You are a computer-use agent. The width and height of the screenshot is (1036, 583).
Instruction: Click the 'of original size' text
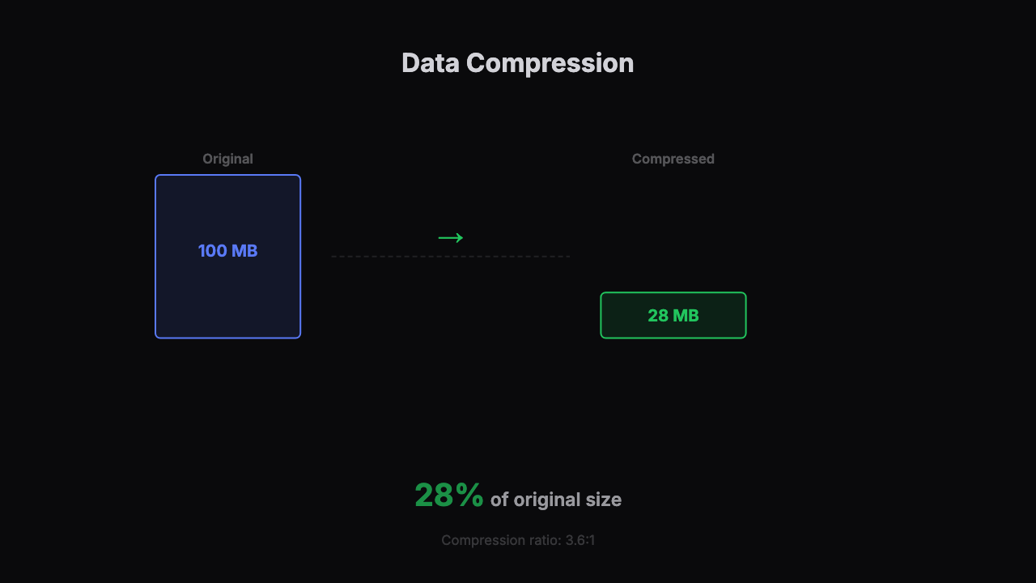click(556, 500)
